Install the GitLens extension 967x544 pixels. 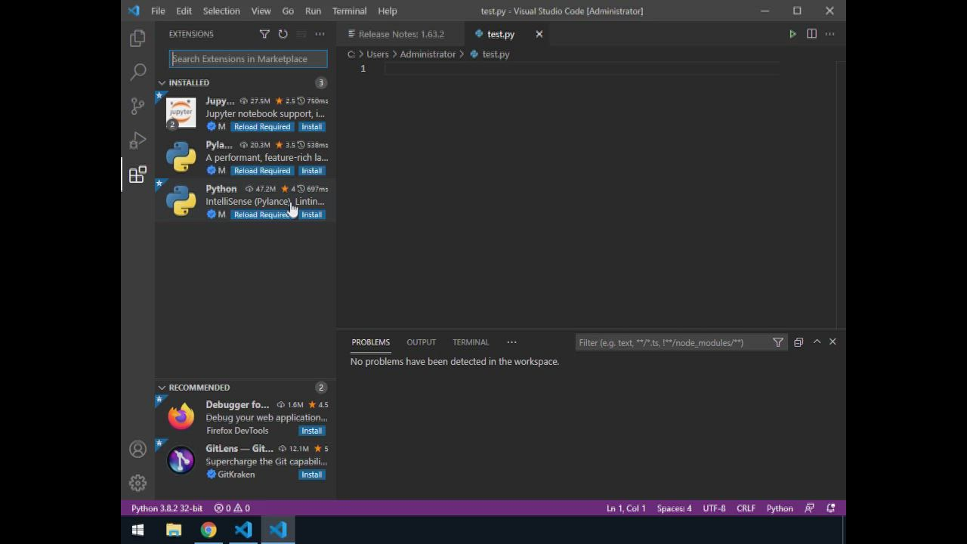point(311,474)
